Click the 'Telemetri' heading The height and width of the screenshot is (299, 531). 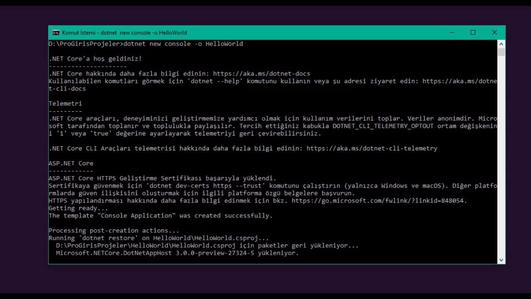pyautogui.click(x=65, y=103)
